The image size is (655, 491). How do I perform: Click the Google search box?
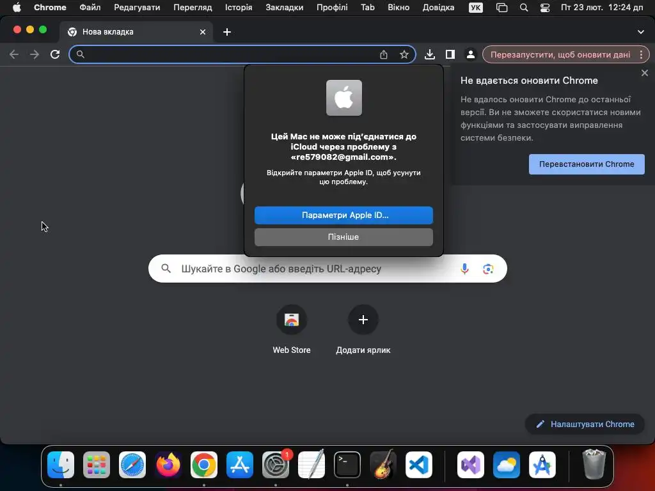[x=327, y=269]
